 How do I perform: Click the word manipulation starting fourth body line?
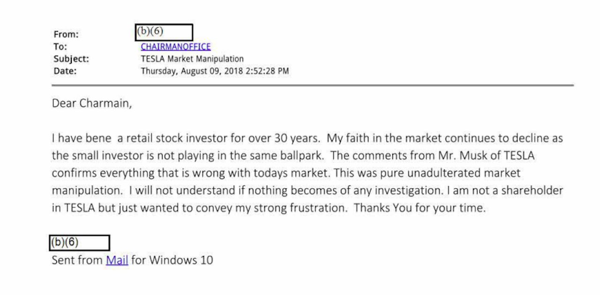click(86, 191)
